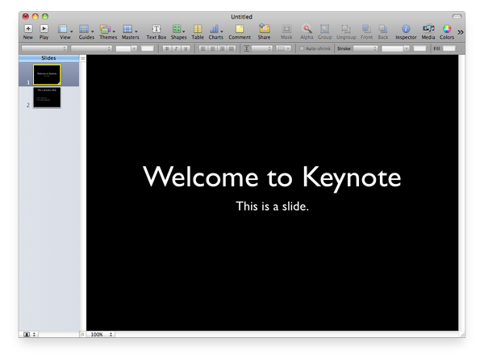Click the window resize corner grip
The width and height of the screenshot is (484, 363).
(462, 334)
